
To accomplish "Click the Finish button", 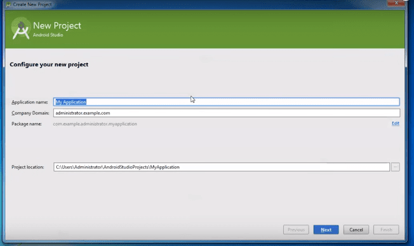I will point(386,230).
